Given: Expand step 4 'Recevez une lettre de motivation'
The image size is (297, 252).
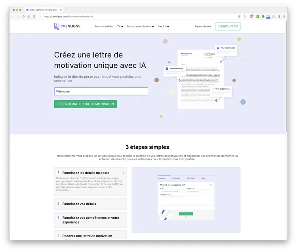Looking at the screenshot, I should 90,235.
